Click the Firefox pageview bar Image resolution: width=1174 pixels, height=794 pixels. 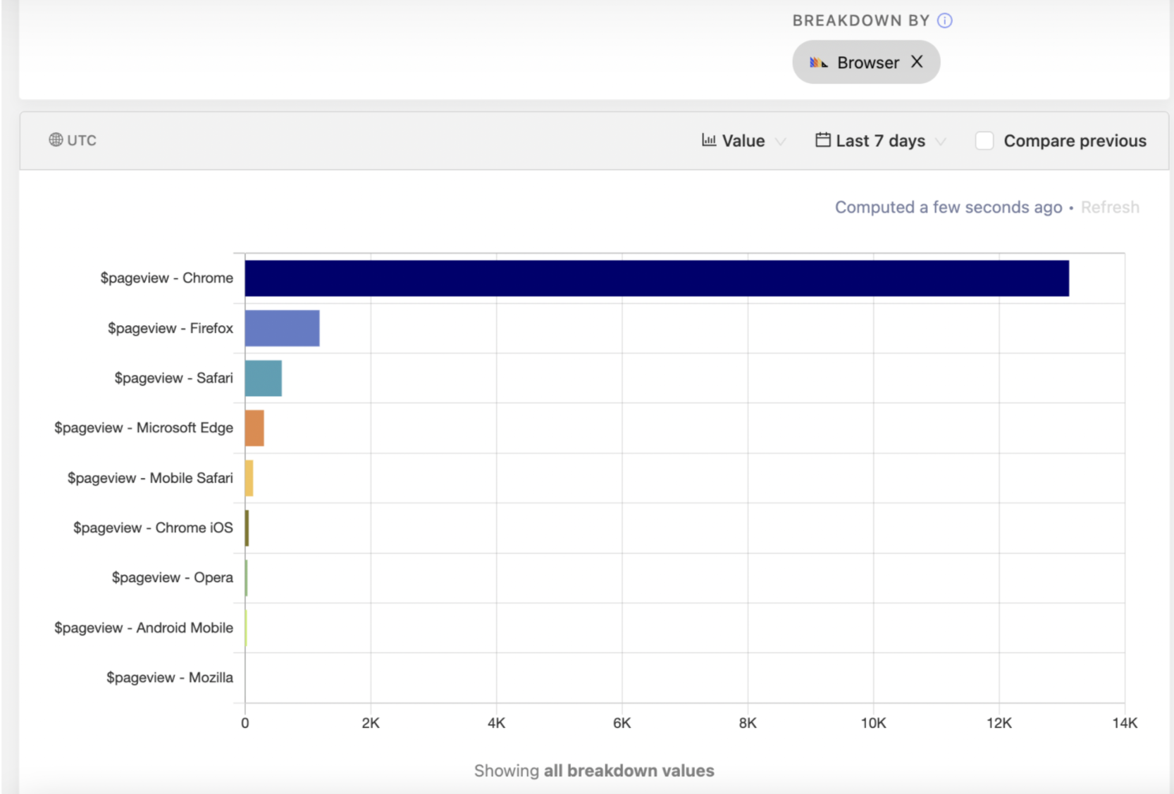click(282, 328)
